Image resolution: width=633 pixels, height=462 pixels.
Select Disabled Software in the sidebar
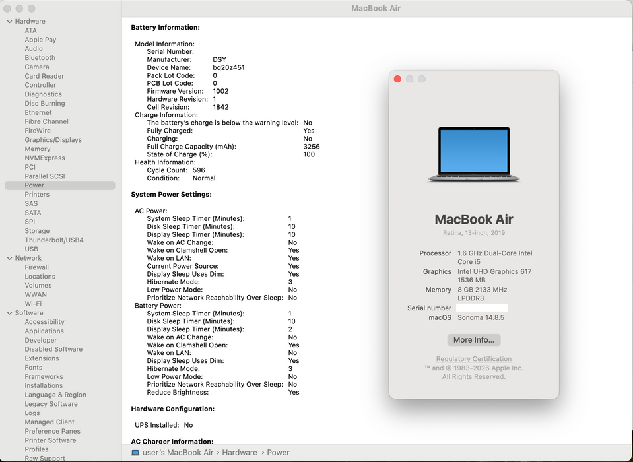click(53, 349)
